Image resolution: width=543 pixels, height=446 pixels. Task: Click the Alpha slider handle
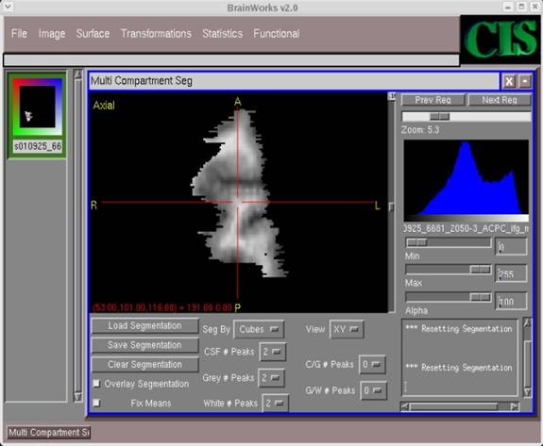tap(481, 297)
